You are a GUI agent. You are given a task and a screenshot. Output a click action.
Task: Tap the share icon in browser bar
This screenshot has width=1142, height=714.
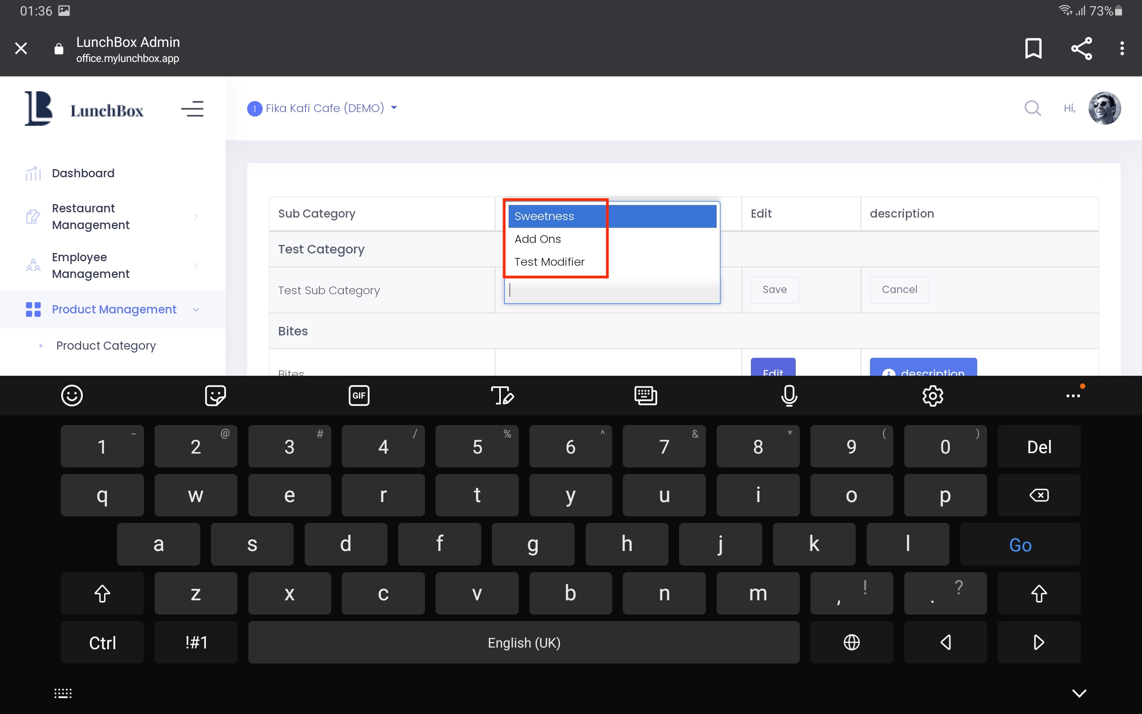point(1081,48)
